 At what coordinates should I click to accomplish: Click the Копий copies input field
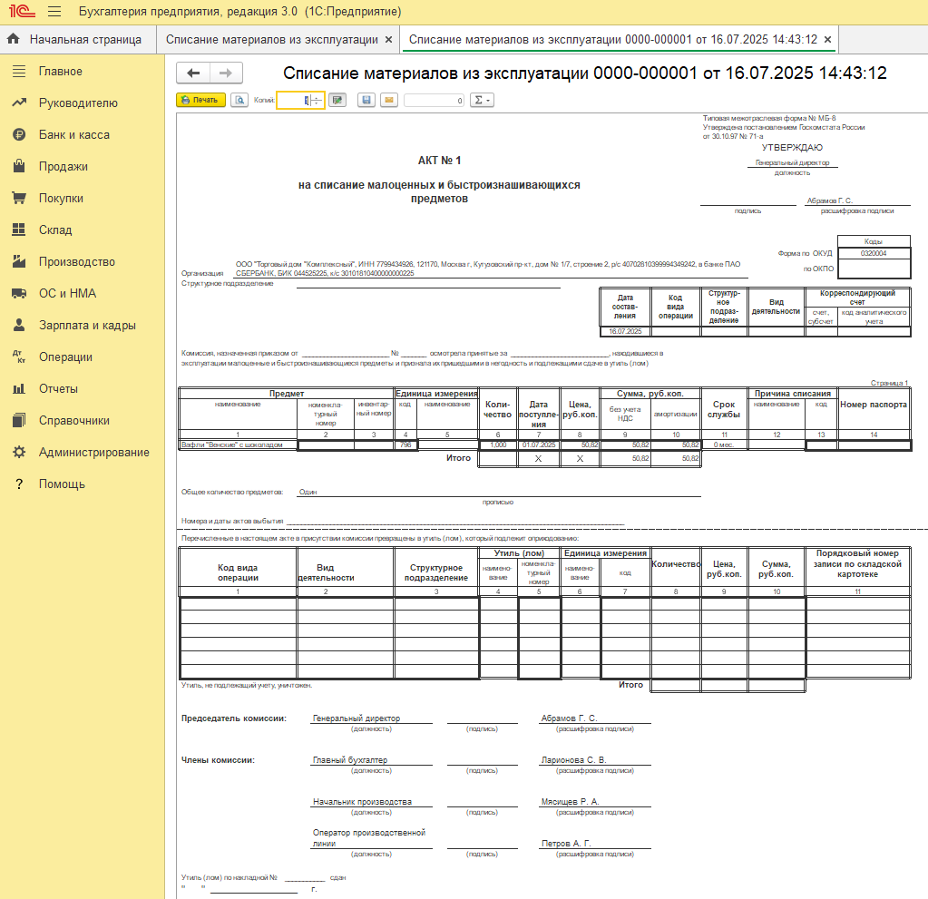coord(294,100)
